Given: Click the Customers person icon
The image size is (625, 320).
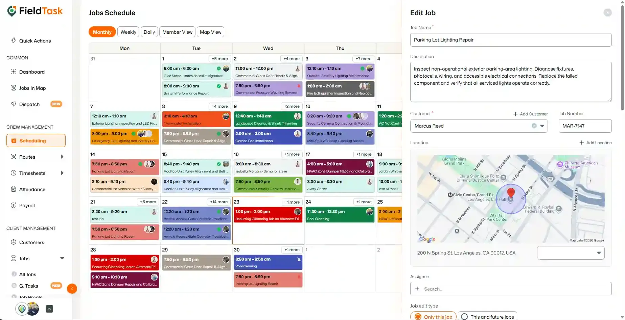Looking at the screenshot, I should point(14,242).
